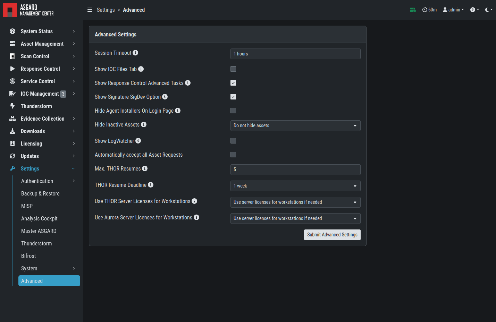496x322 pixels.
Task: Show info for Response Control Advanced Tasks
Action: pyautogui.click(x=188, y=83)
